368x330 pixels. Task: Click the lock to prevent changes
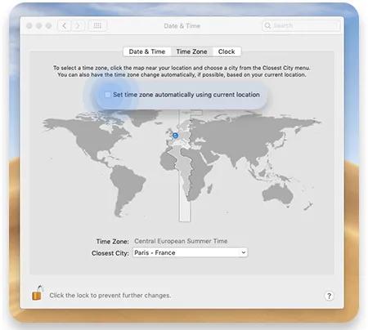pyautogui.click(x=37, y=293)
